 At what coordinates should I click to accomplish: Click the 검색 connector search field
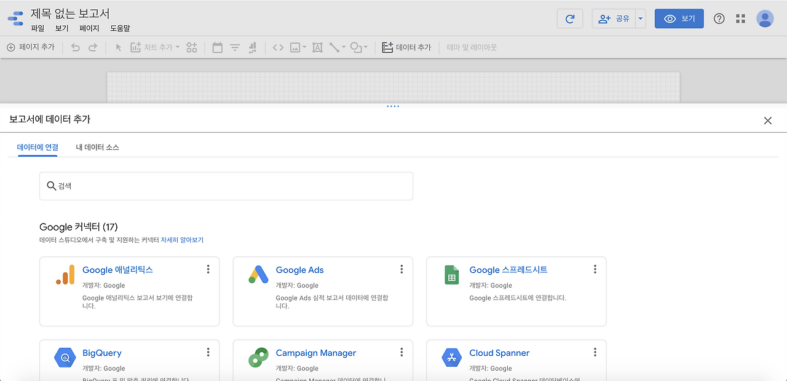(226, 186)
